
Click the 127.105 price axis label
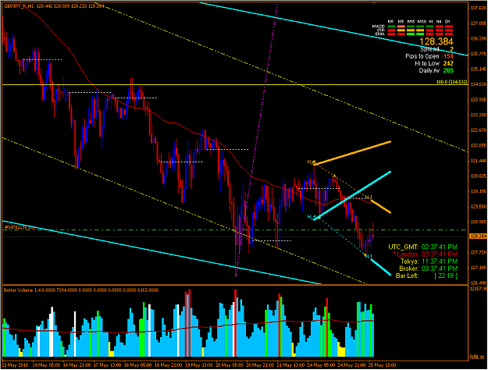pyautogui.click(x=478, y=267)
